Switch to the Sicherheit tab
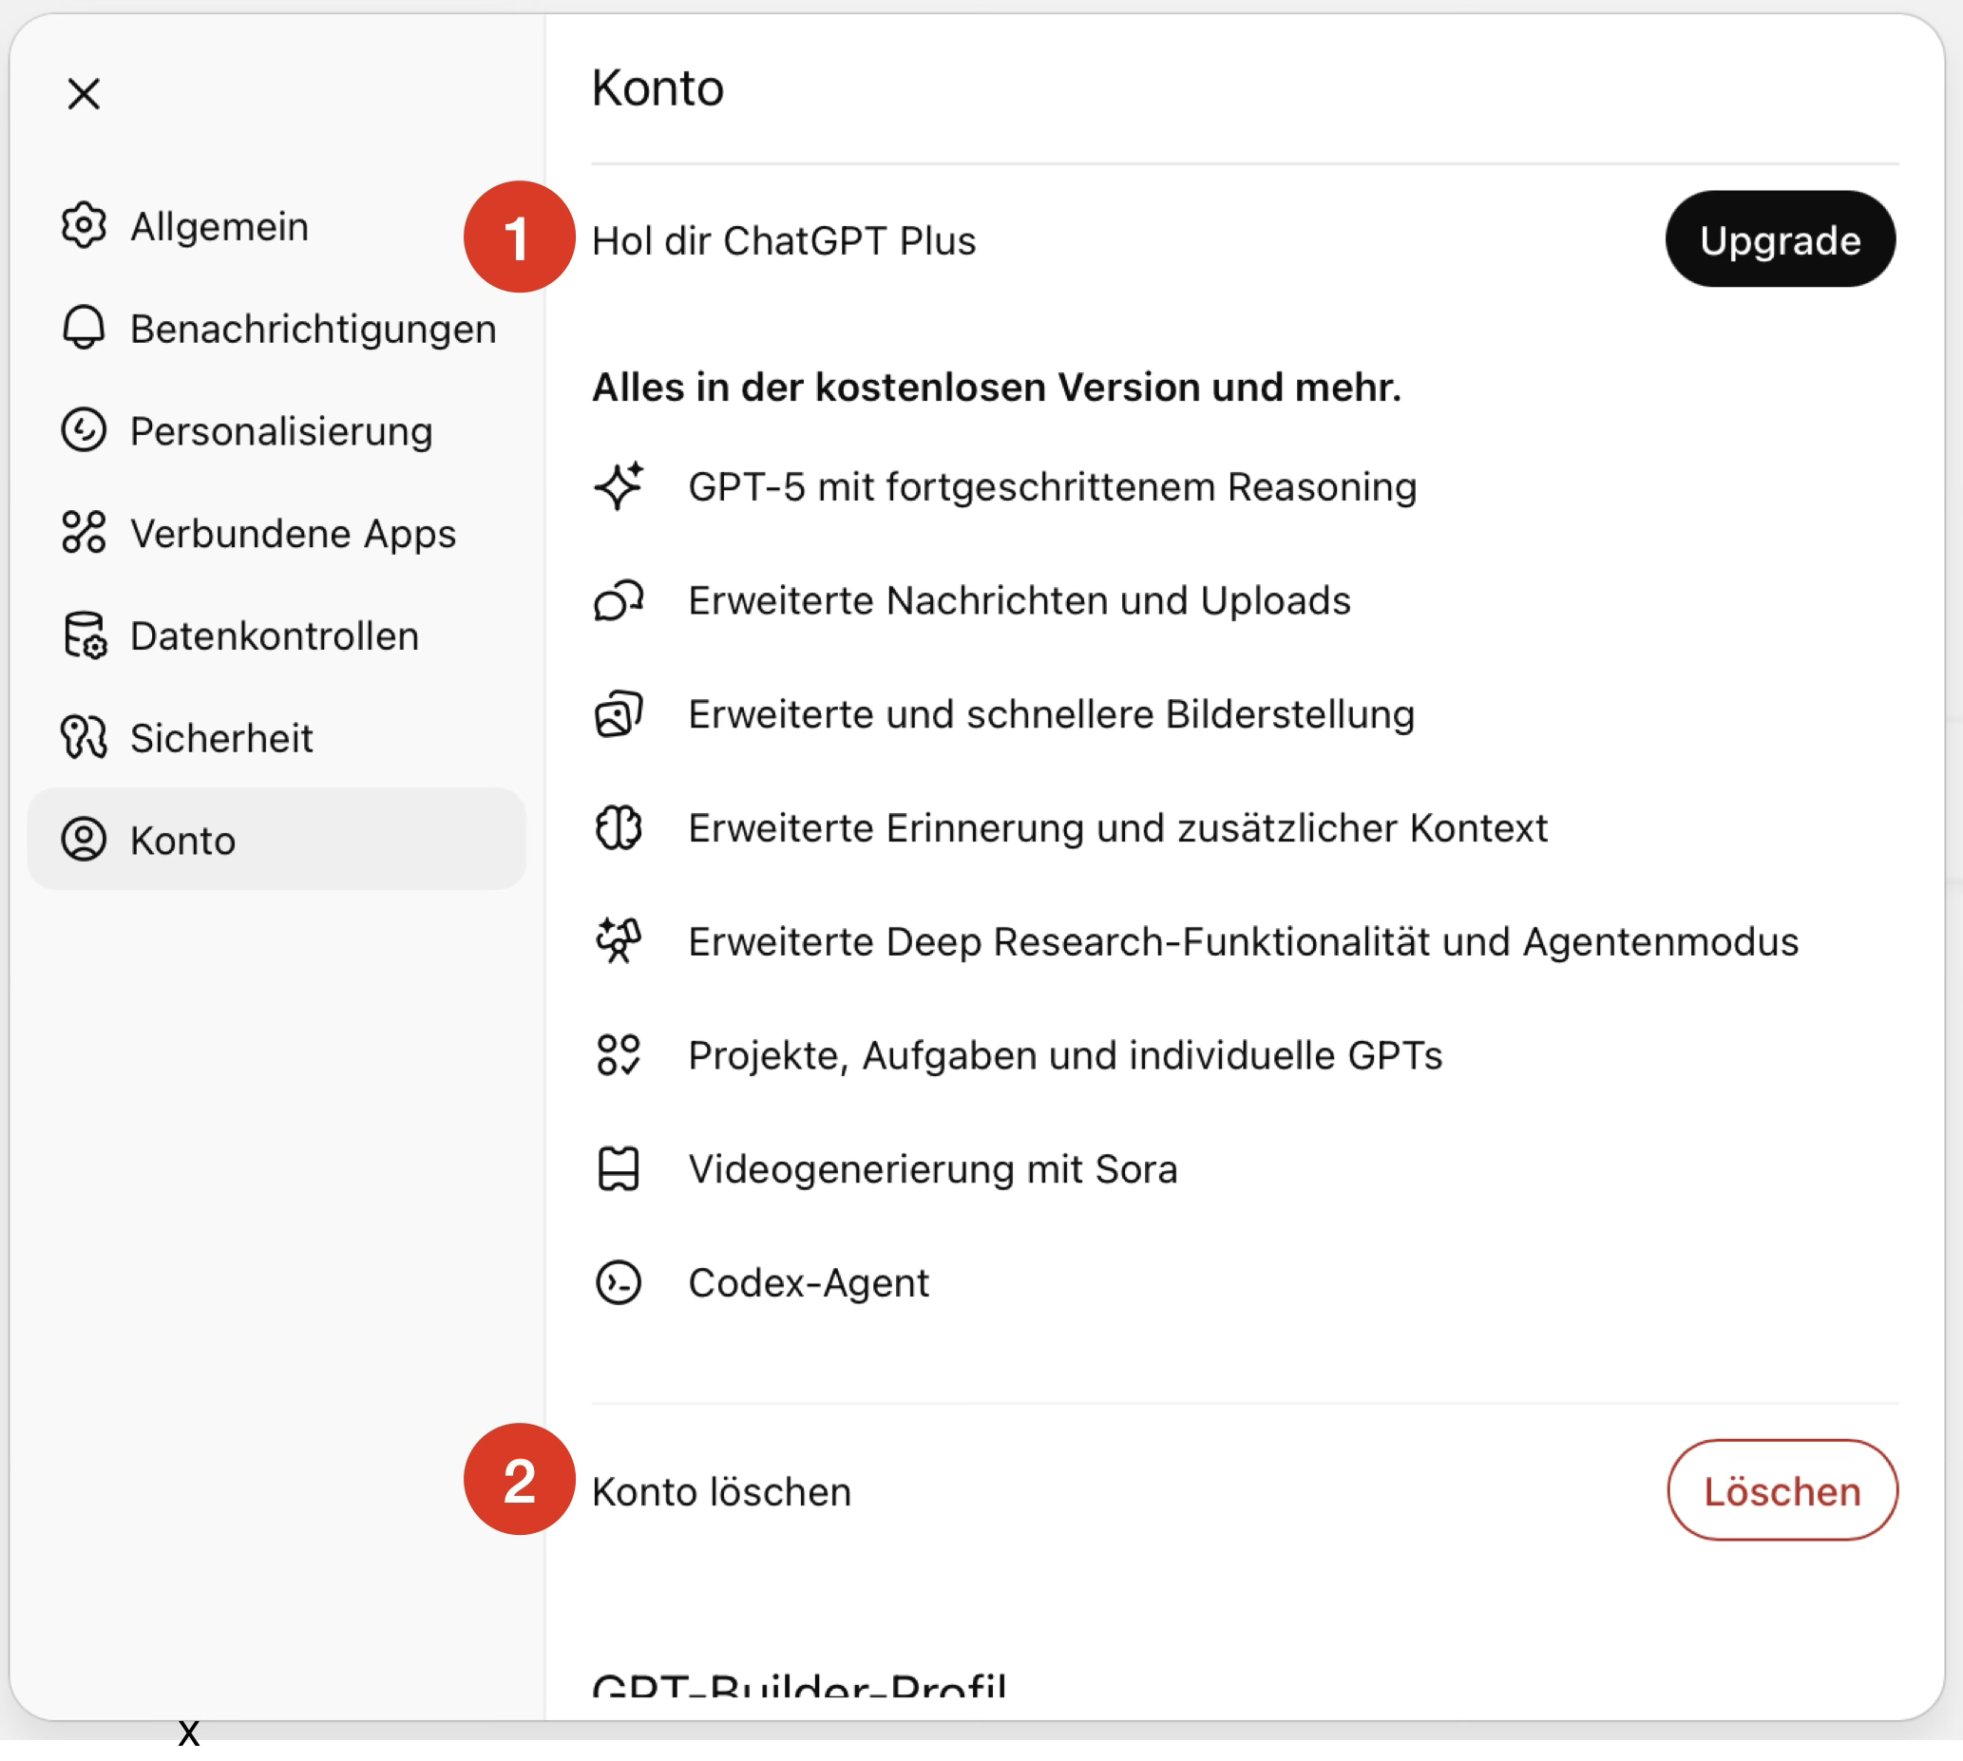This screenshot has height=1761, width=1963. coord(221,738)
